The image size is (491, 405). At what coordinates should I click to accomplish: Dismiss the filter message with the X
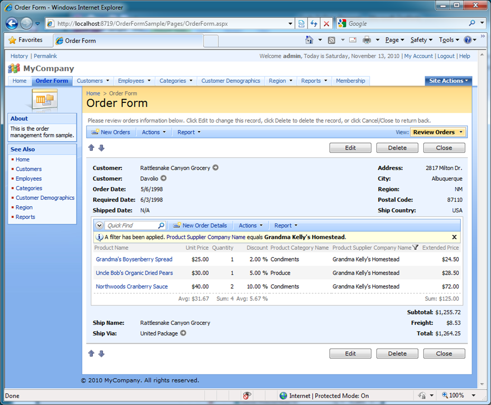[x=454, y=237]
